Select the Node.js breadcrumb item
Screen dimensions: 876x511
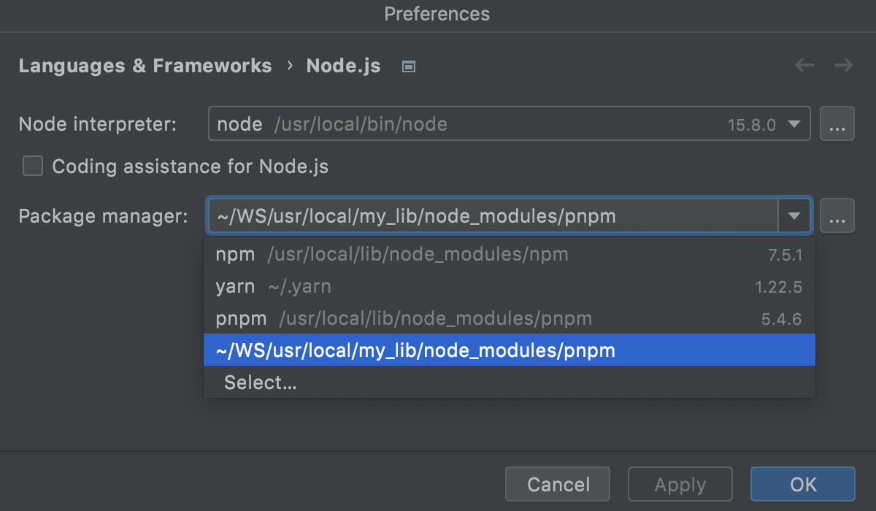pyautogui.click(x=343, y=66)
